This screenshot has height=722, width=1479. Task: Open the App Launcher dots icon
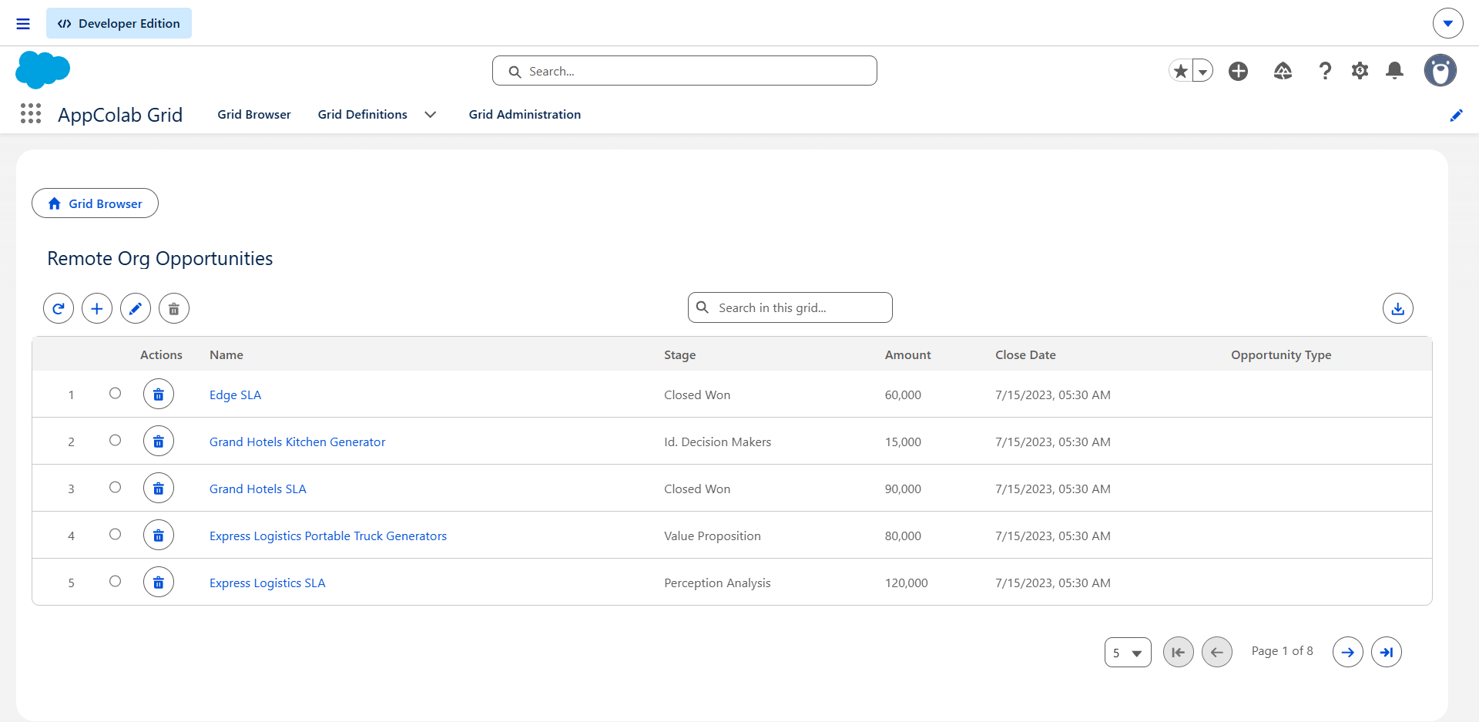coord(31,114)
